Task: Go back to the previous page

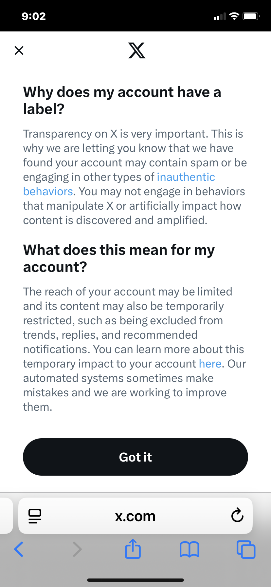Action: 19,549
